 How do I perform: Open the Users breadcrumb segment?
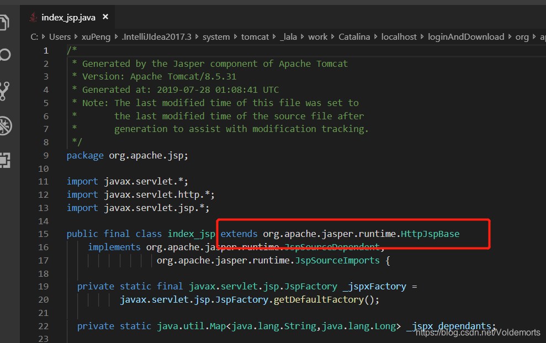60,37
